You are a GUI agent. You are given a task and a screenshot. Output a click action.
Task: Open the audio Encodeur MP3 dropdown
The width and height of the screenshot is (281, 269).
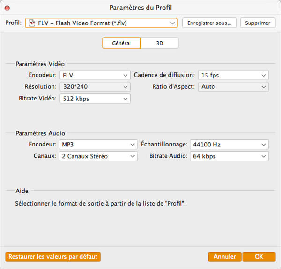98,145
